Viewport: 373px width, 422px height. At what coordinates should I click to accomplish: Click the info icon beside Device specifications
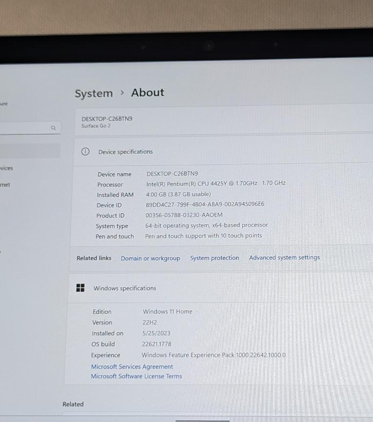coord(85,152)
